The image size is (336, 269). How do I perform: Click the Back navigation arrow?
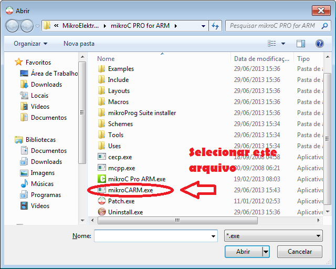click(12, 26)
